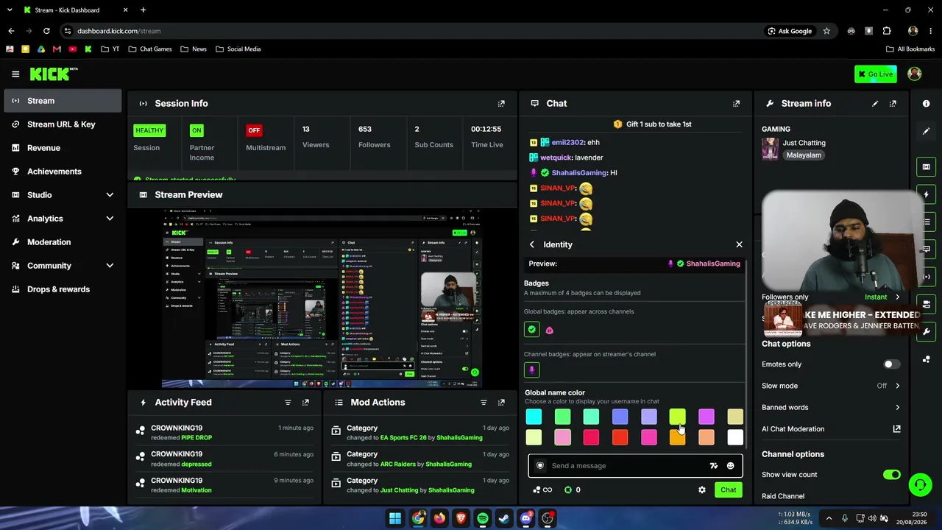Image resolution: width=942 pixels, height=530 pixels.
Task: Open Spotify from the taskbar
Action: point(482,518)
